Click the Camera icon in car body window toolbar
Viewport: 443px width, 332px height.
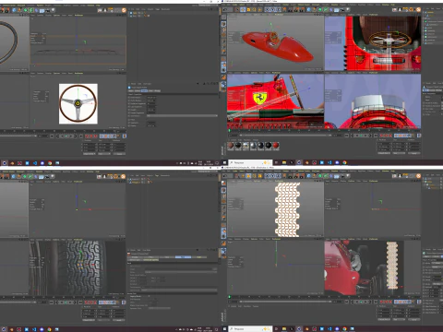tap(342, 9)
